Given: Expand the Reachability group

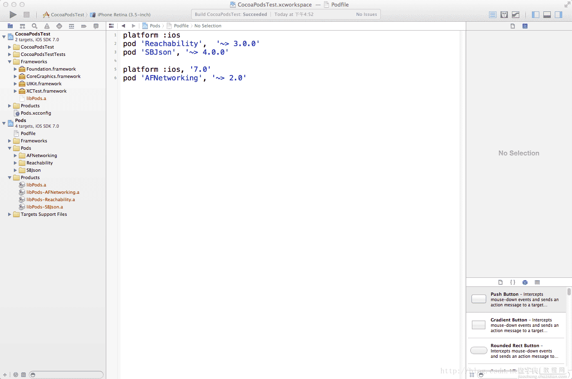Looking at the screenshot, I should (x=16, y=163).
